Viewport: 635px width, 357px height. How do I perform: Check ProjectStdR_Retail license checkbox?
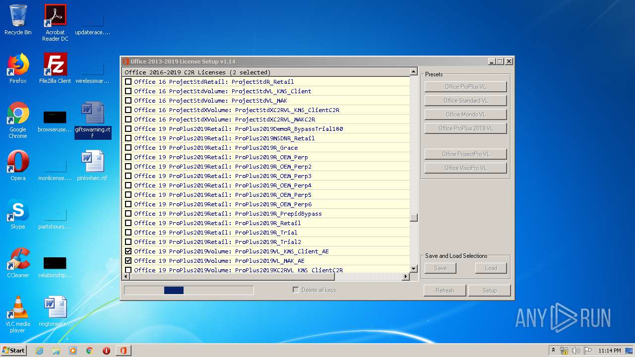(128, 82)
